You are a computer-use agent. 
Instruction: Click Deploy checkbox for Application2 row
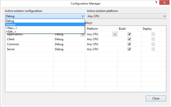(x=153, y=34)
